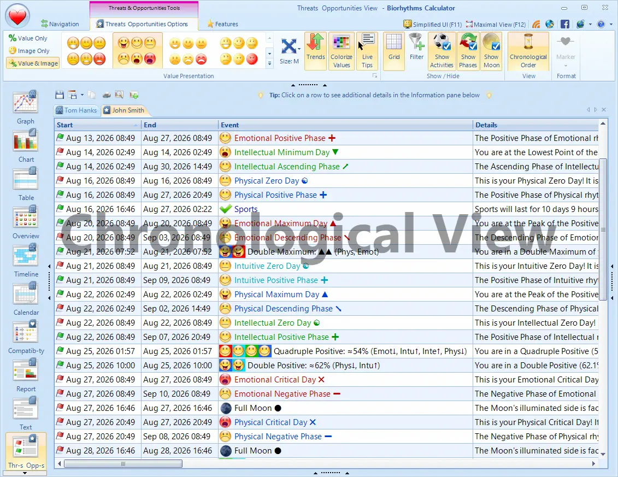Viewport: 618px width, 477px height.
Task: Select Chronological Order view
Action: (527, 51)
